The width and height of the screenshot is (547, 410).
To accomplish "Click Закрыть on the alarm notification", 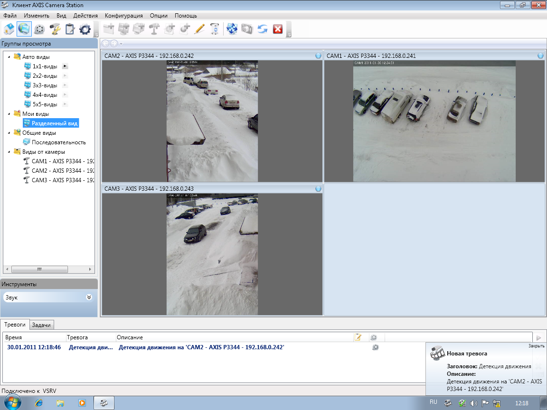I will point(536,346).
